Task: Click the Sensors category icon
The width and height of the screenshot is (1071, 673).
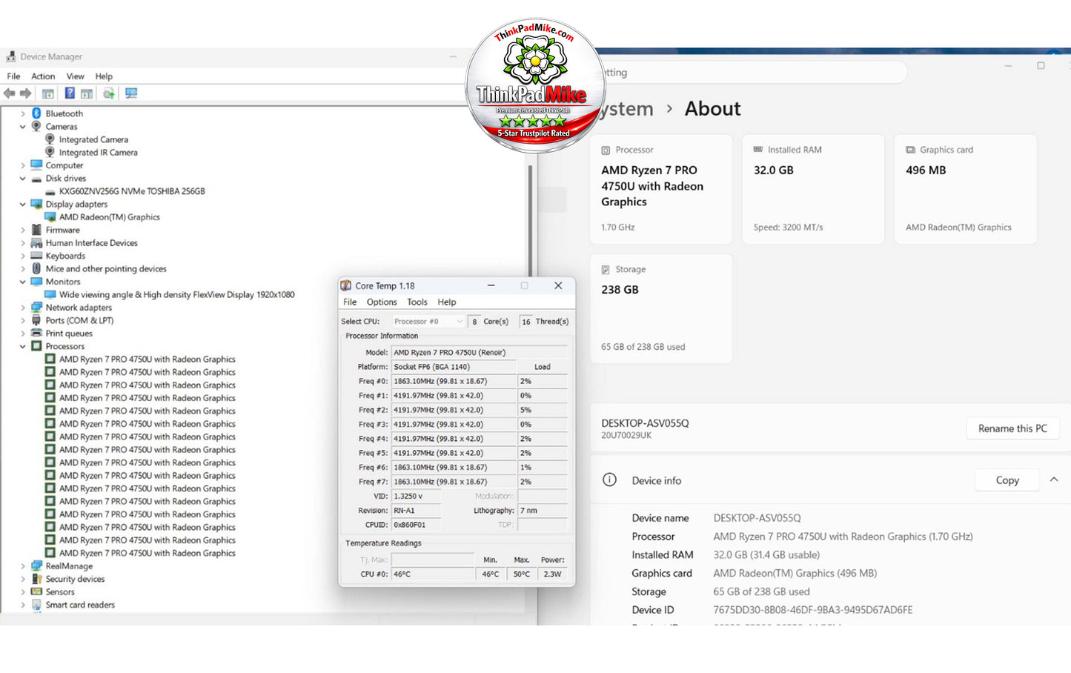Action: coord(36,592)
